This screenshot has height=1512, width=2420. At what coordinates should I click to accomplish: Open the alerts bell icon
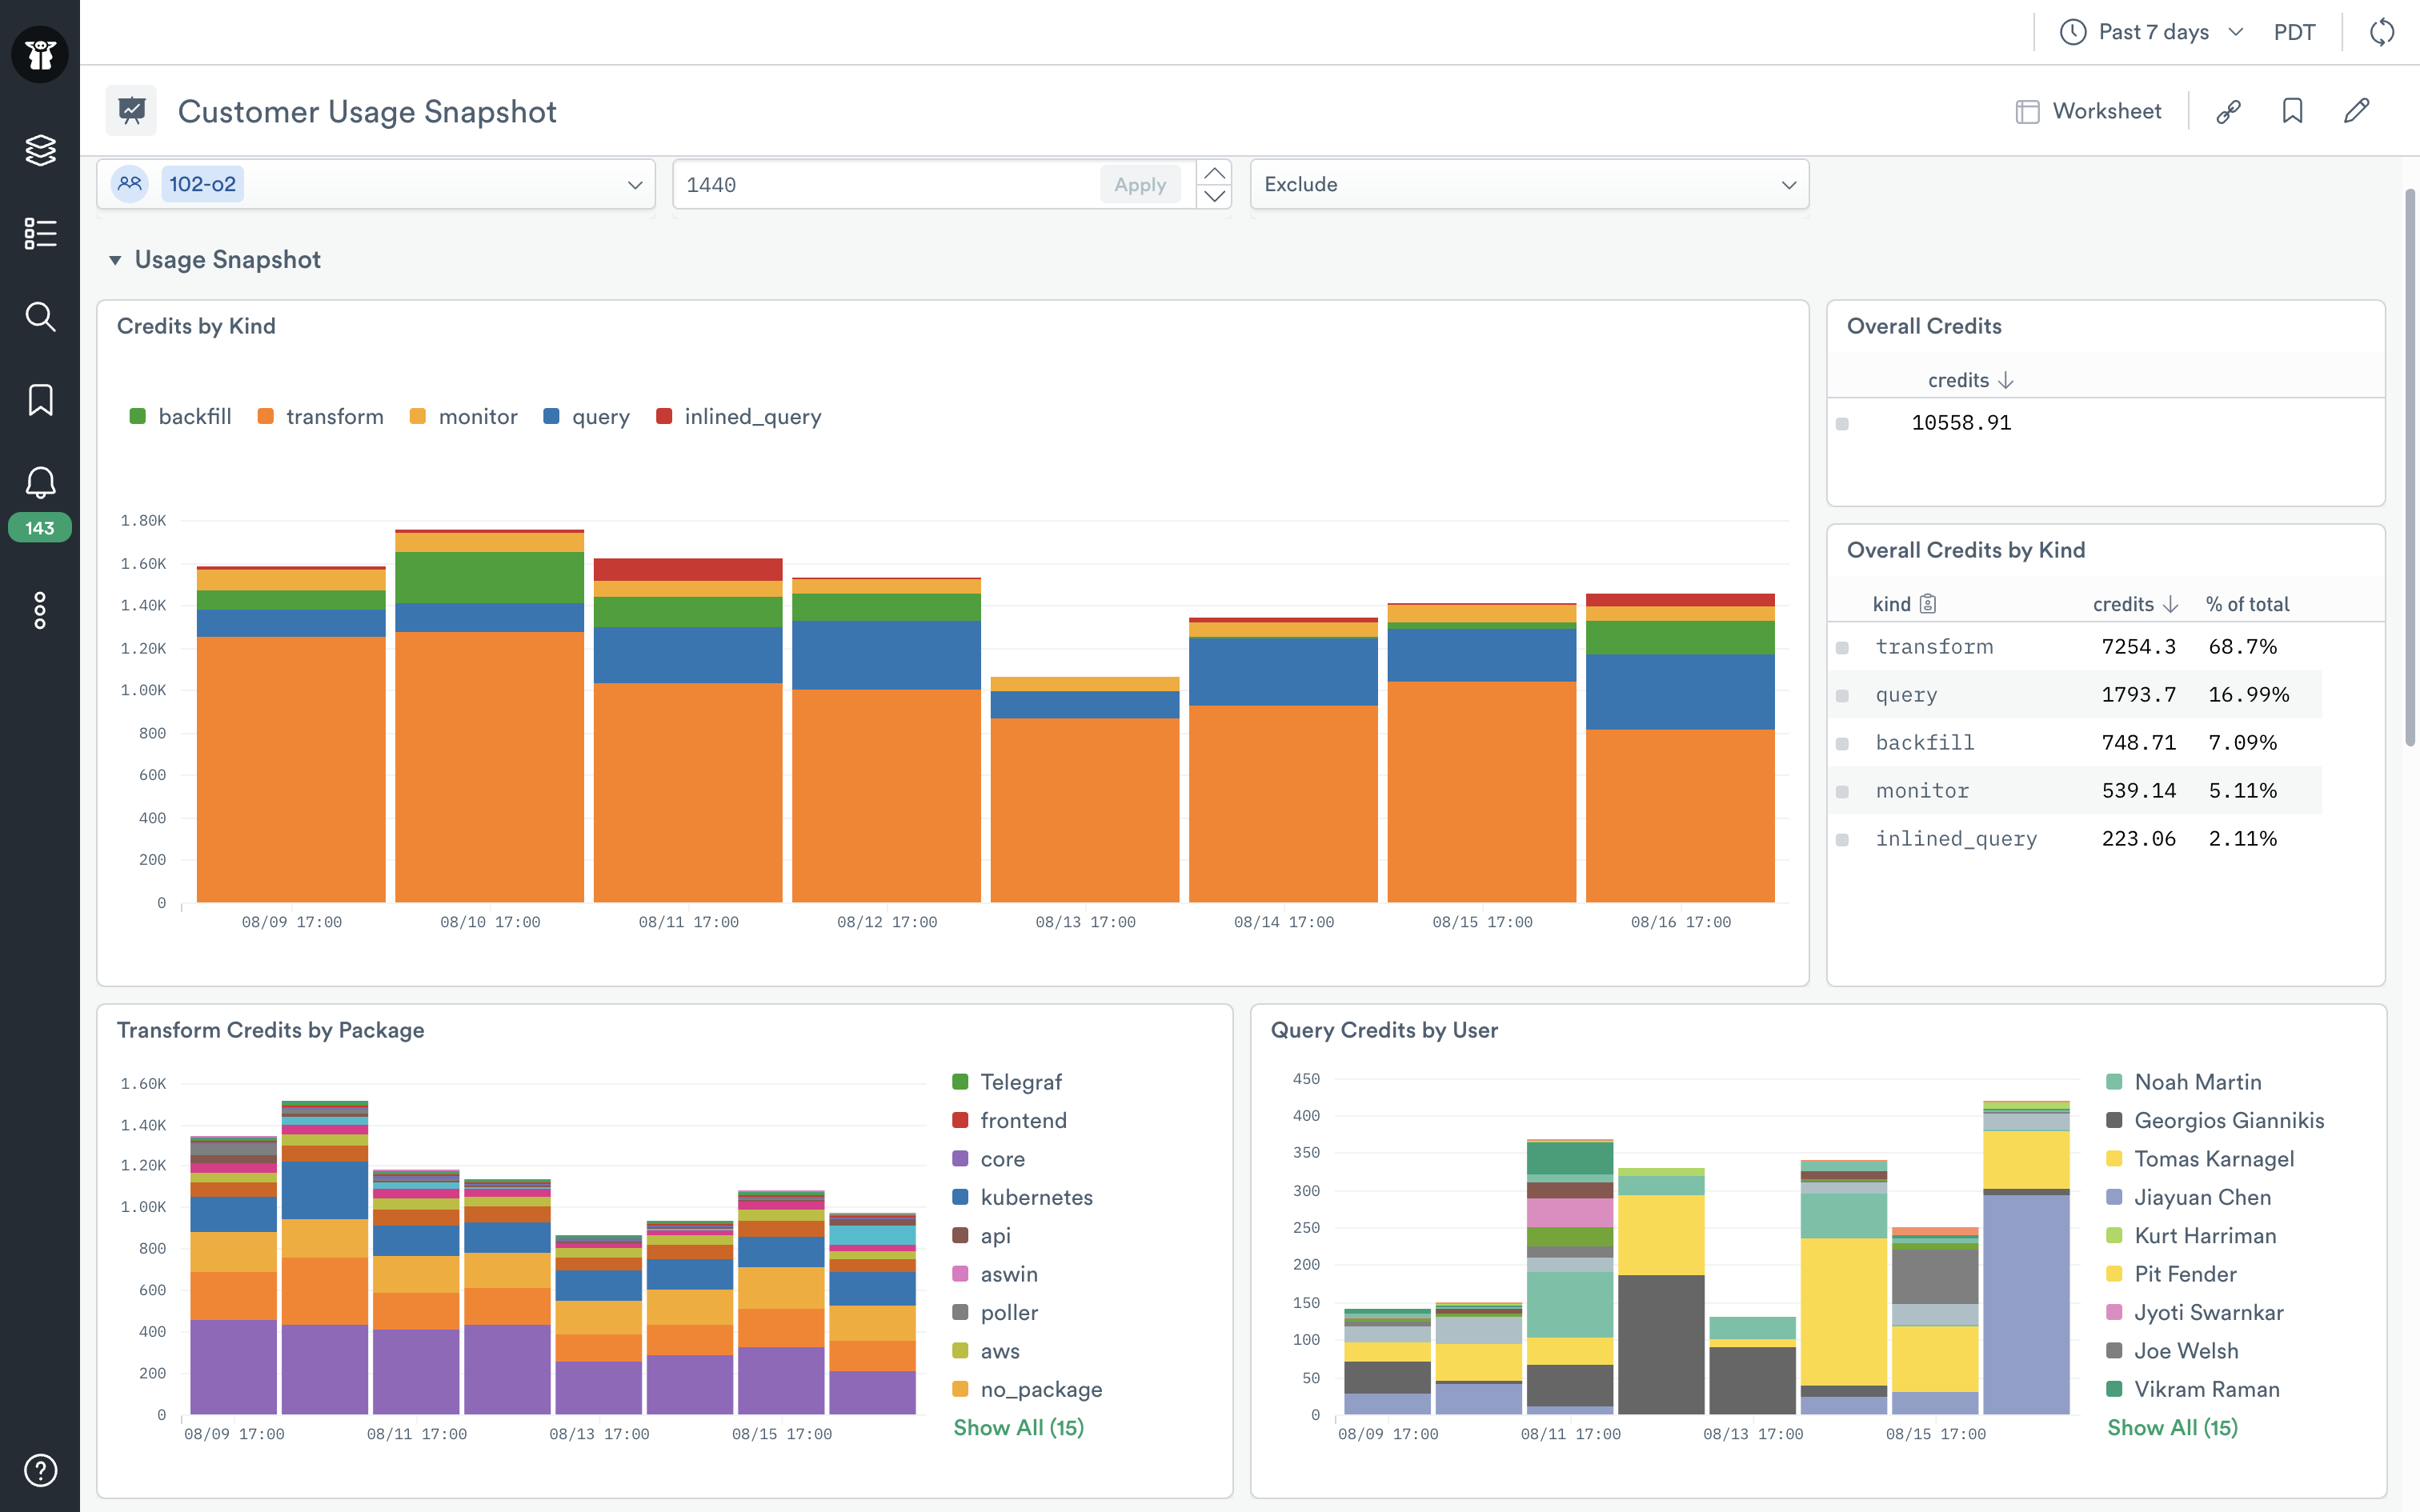click(x=40, y=482)
